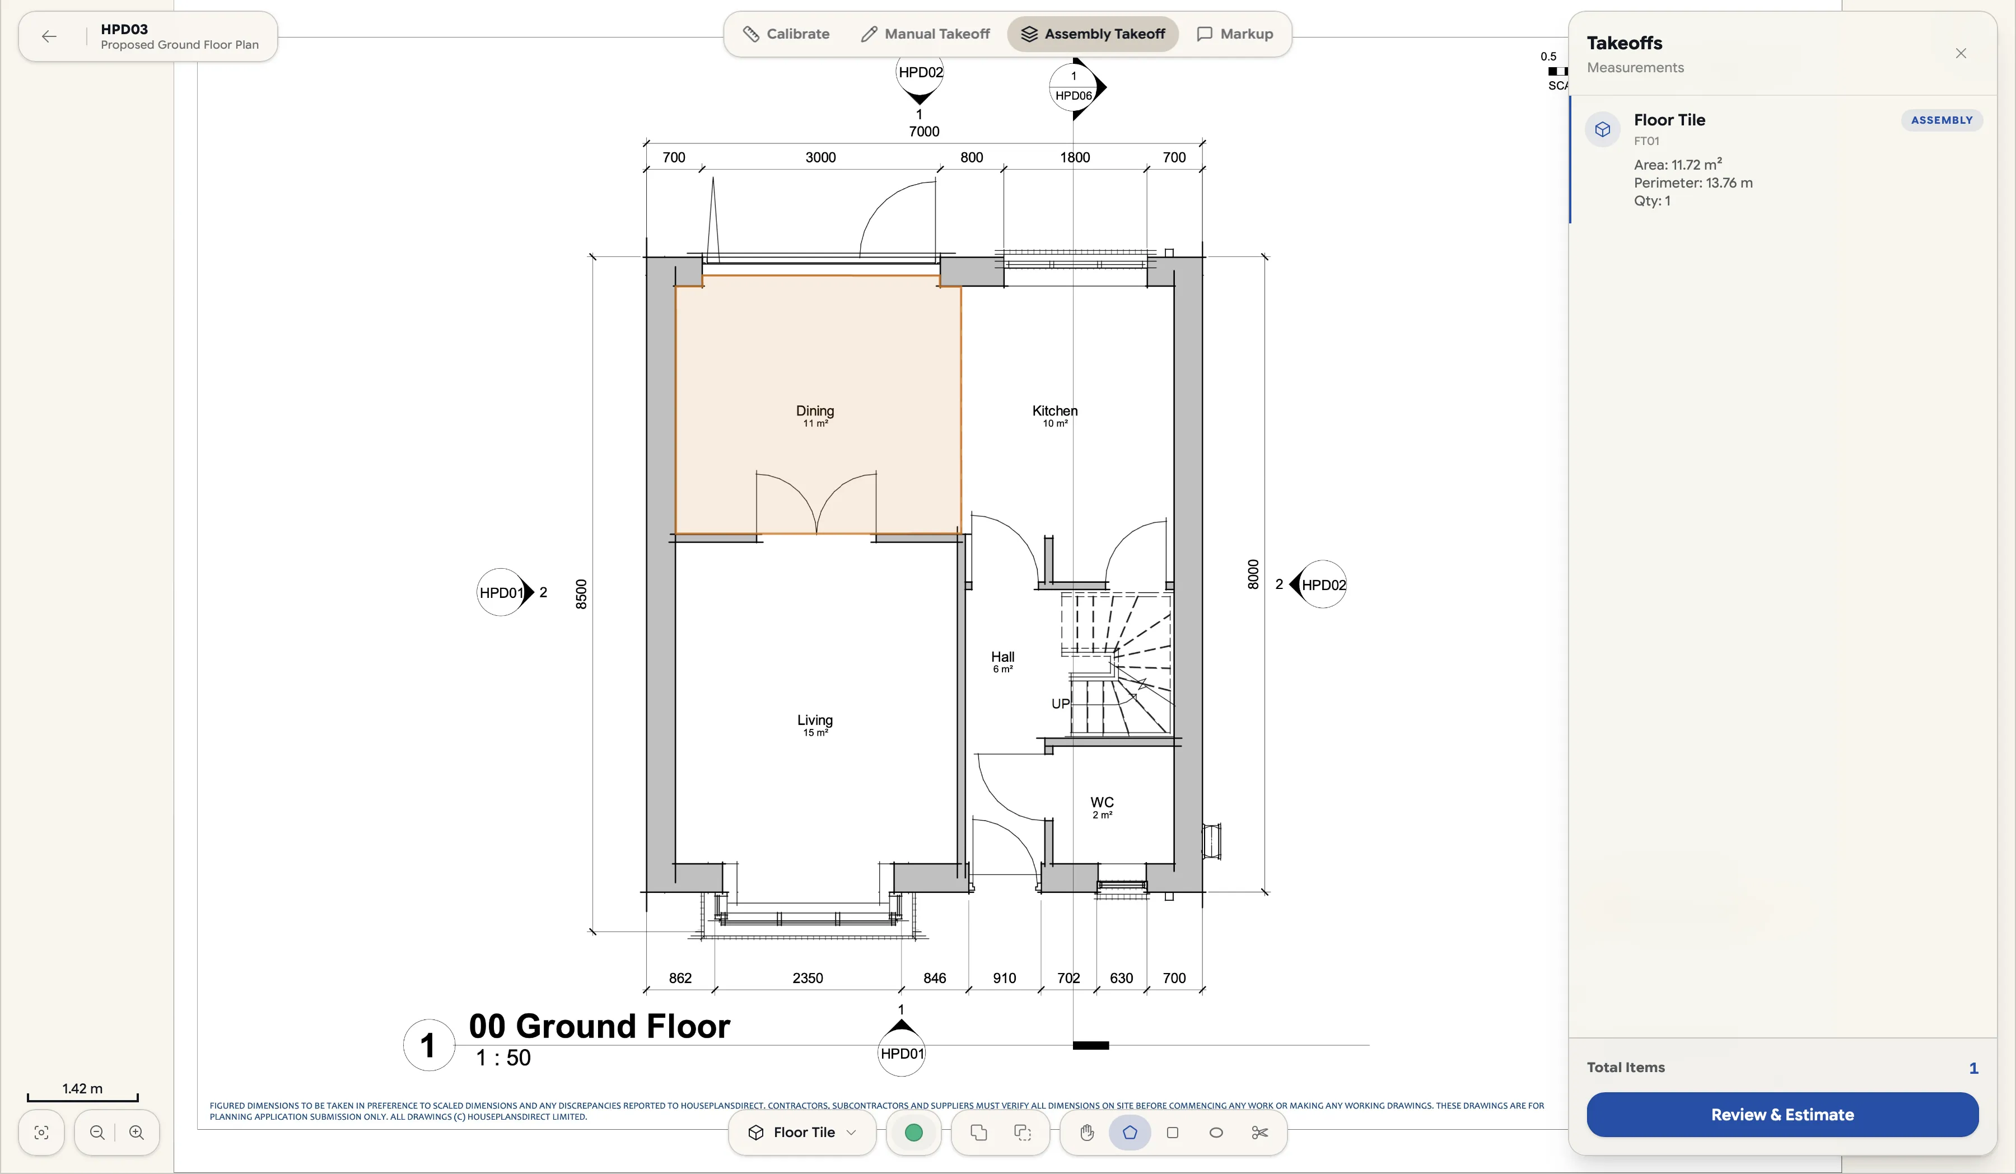Activate the hand pan tool
2016x1174 pixels.
(1086, 1131)
